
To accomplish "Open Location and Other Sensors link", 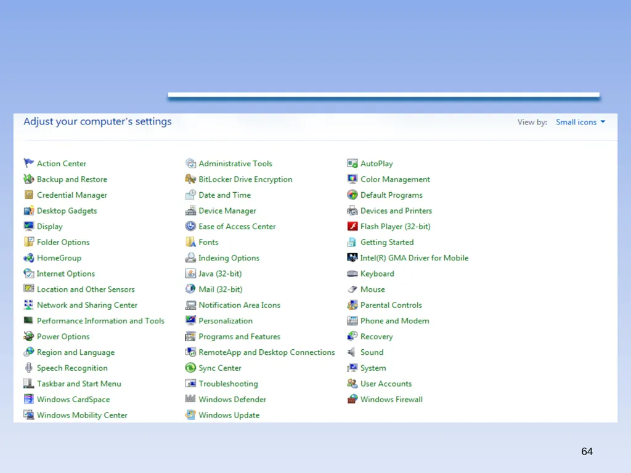I will [x=86, y=289].
